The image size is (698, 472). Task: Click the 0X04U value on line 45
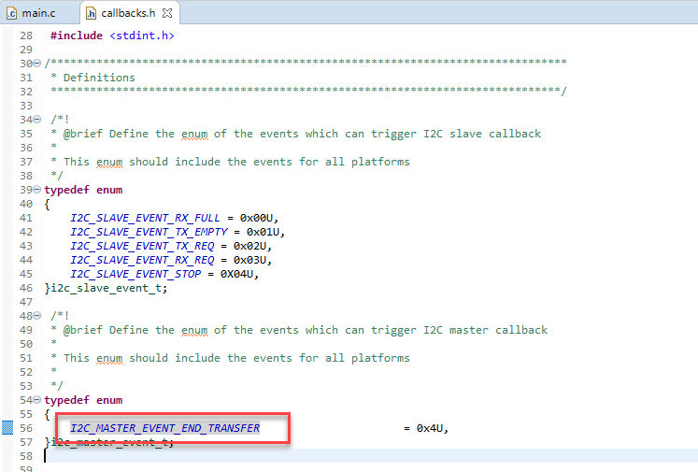(236, 274)
